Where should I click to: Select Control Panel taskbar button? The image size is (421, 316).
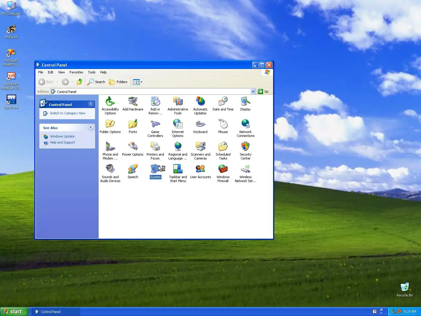tap(56, 312)
